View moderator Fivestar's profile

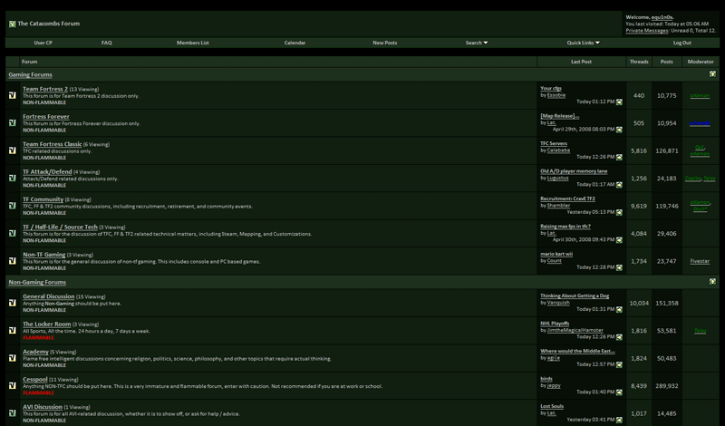pyautogui.click(x=700, y=261)
